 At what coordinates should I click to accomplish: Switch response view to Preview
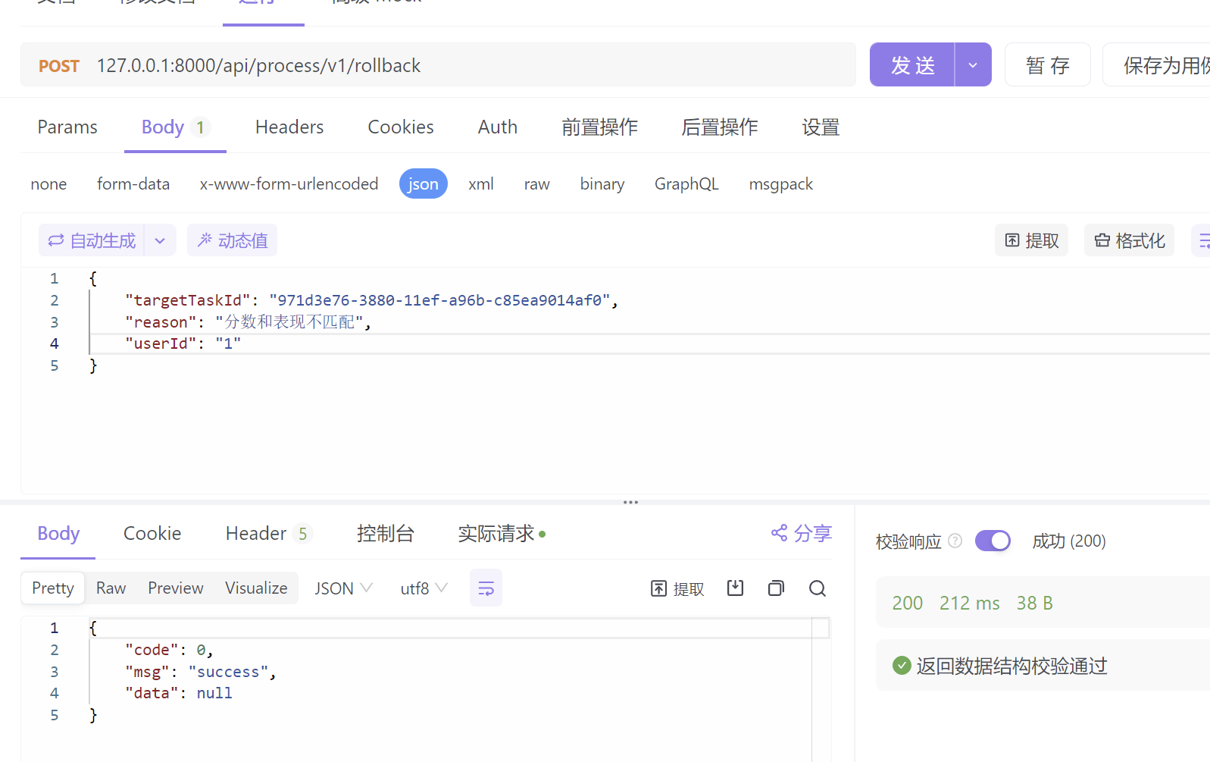176,588
